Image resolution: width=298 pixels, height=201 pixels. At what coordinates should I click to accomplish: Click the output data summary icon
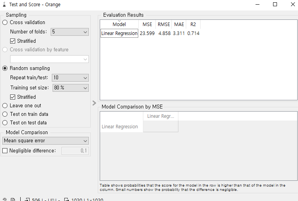(67, 200)
